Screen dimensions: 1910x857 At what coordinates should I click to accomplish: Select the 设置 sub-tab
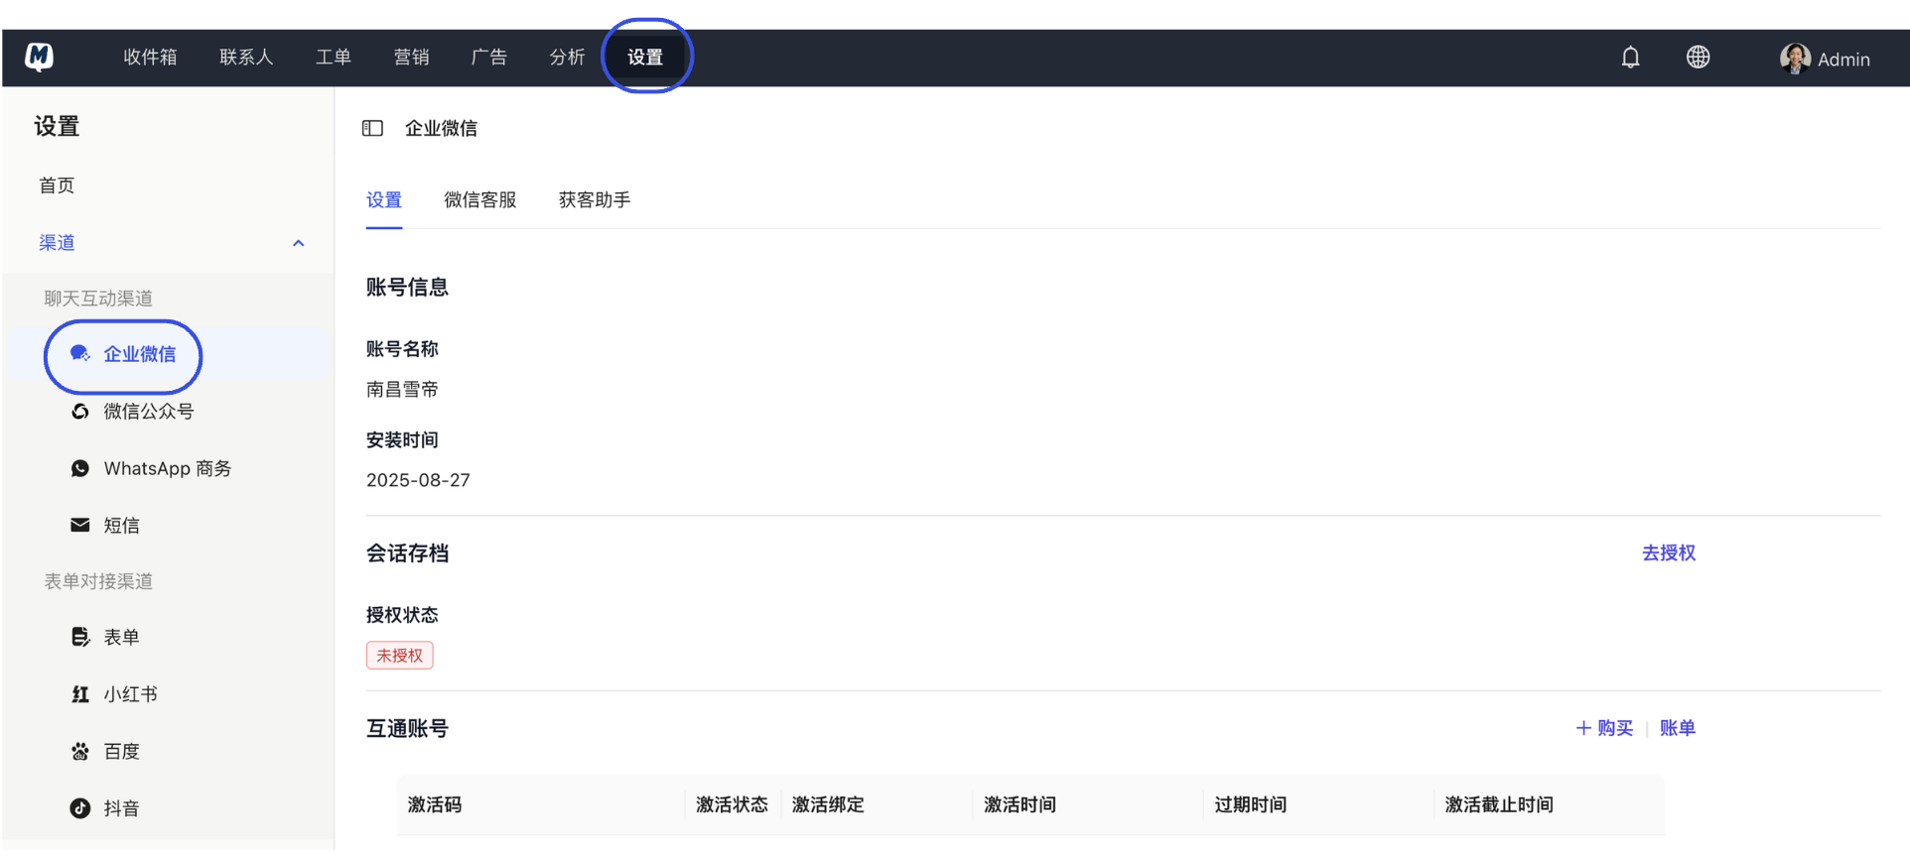coord(384,200)
